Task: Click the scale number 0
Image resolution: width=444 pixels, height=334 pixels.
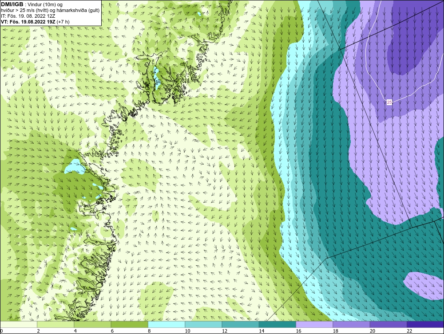Action: (x=1, y=331)
